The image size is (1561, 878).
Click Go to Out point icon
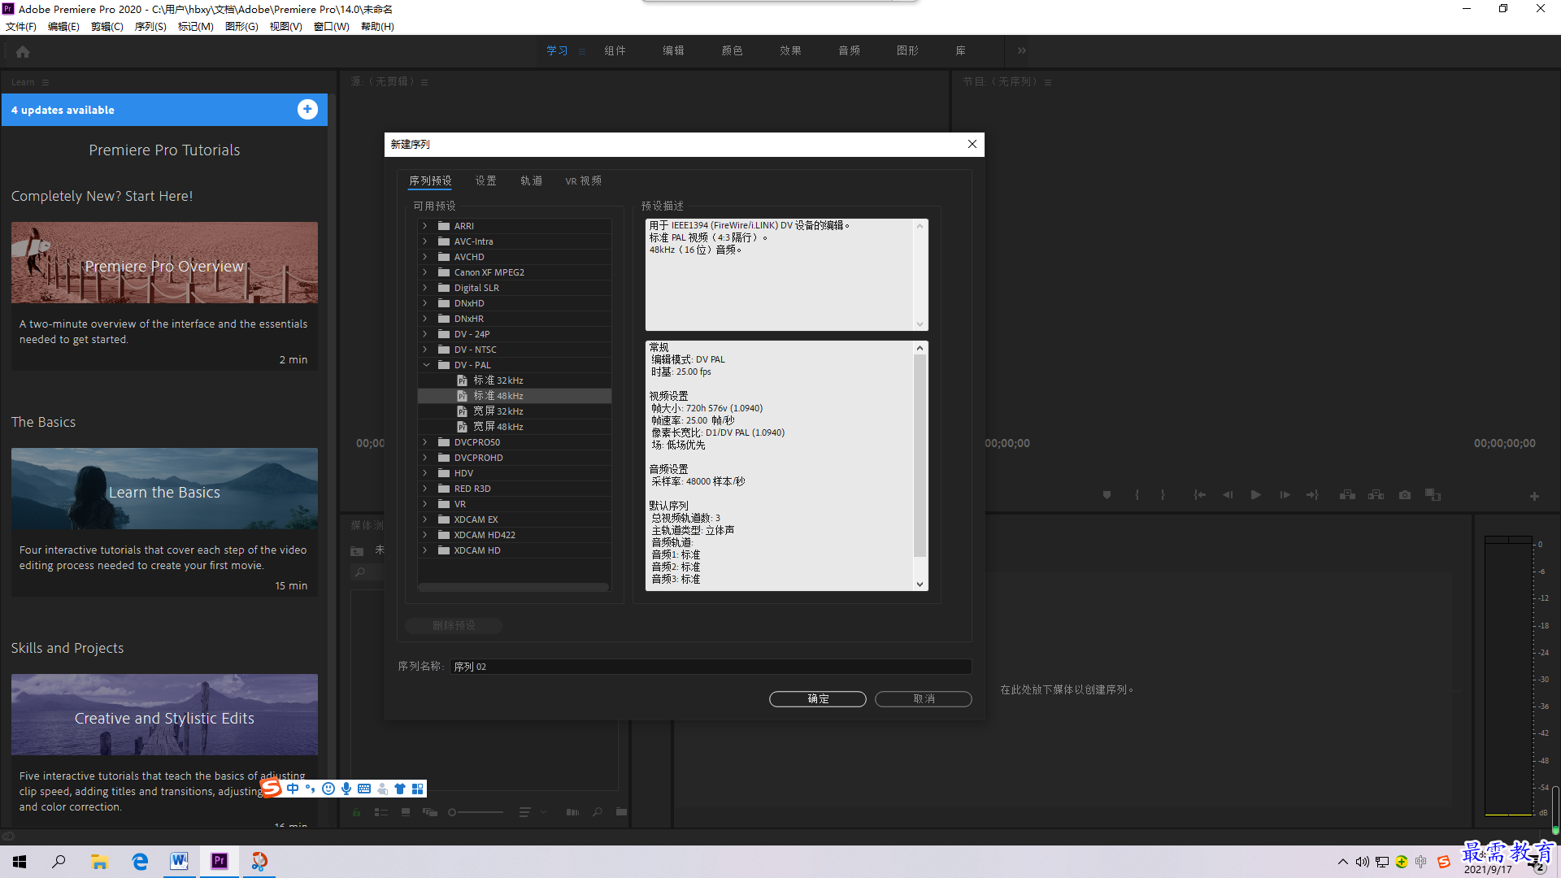click(1312, 494)
